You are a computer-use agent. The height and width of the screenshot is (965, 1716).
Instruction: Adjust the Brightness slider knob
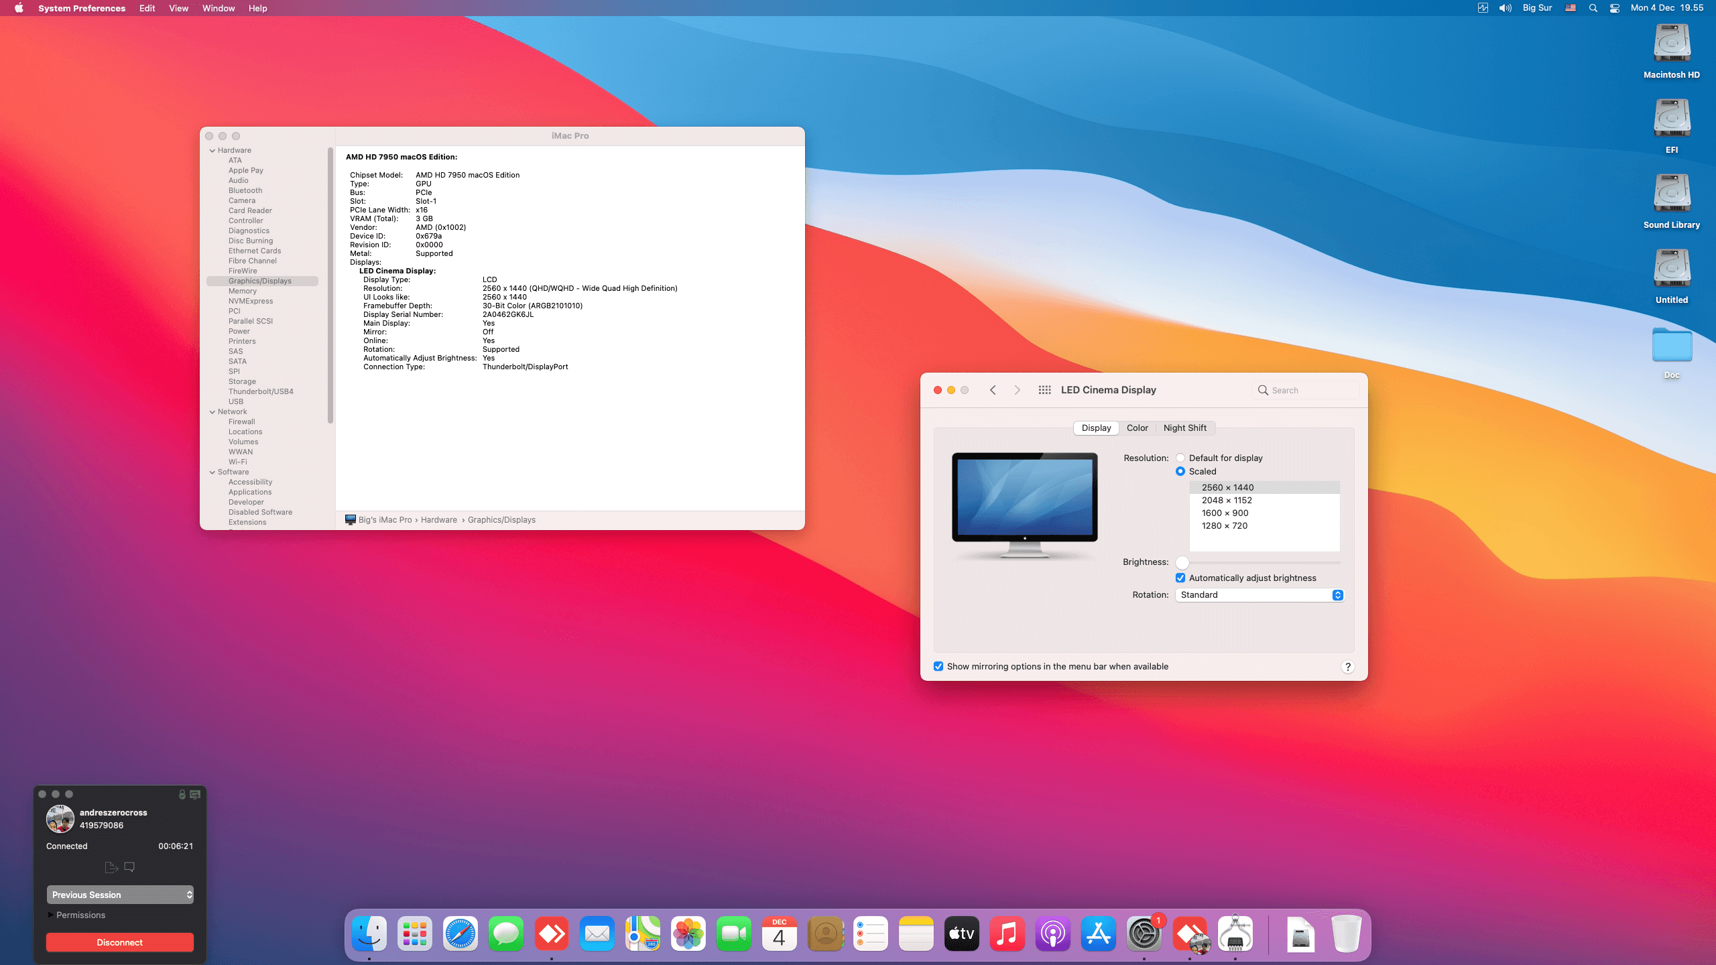tap(1182, 562)
